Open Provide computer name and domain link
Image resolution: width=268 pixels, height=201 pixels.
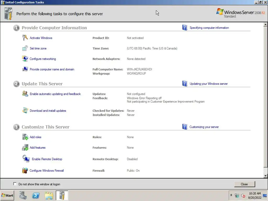52,69
